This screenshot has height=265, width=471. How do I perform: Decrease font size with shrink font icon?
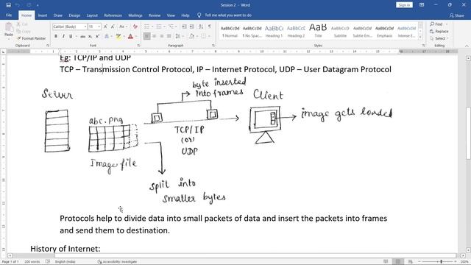pos(113,26)
